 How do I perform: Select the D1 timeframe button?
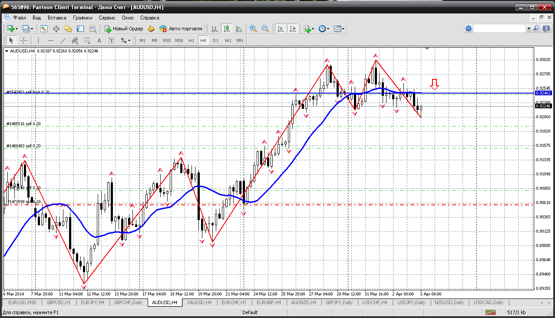coord(215,40)
